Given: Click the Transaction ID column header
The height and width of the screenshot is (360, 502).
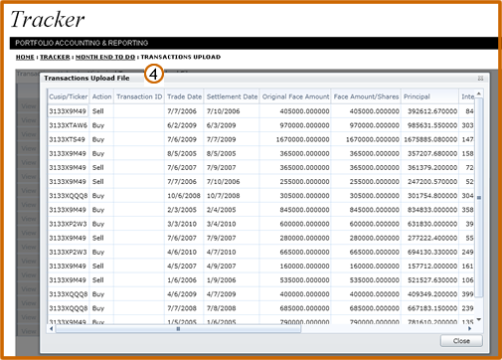Looking at the screenshot, I should [x=139, y=96].
